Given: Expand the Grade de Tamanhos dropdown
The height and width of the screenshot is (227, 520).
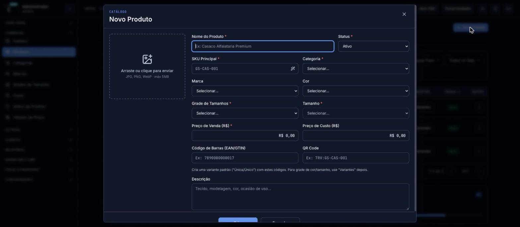Looking at the screenshot, I should (x=245, y=113).
